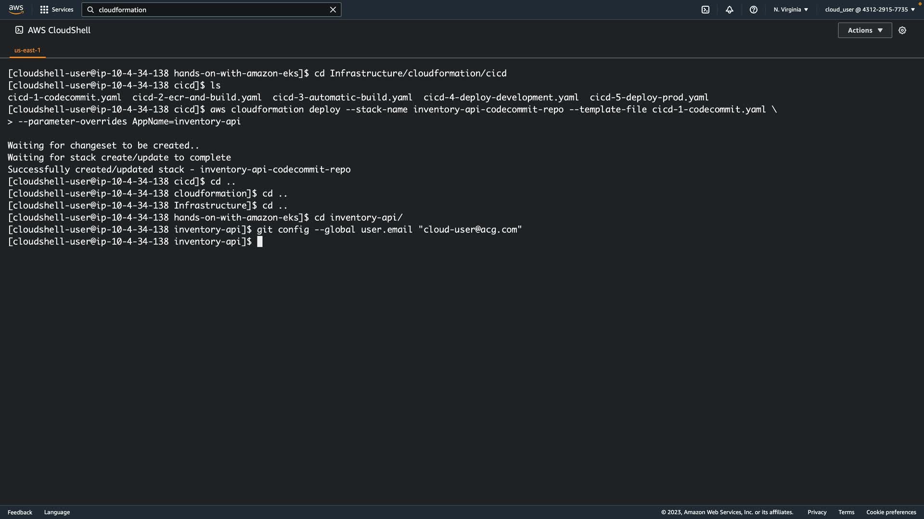
Task: Click the search magnifier icon
Action: point(90,10)
